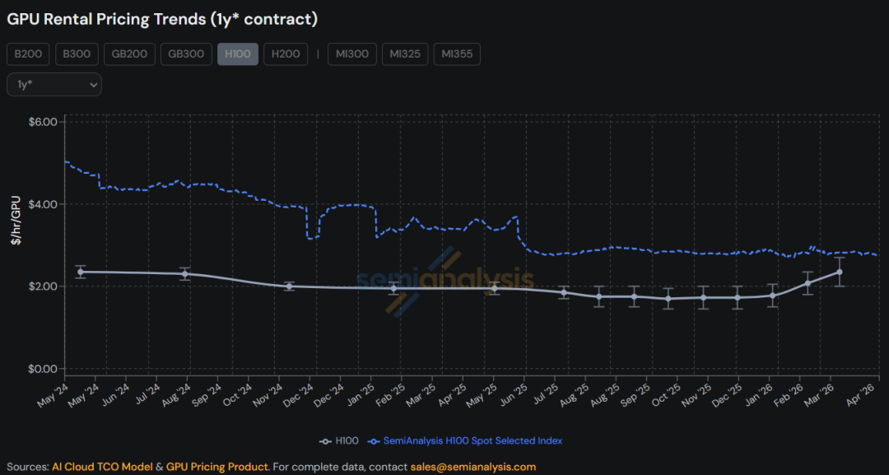
Task: Toggle the GB200 chip button
Action: point(129,54)
